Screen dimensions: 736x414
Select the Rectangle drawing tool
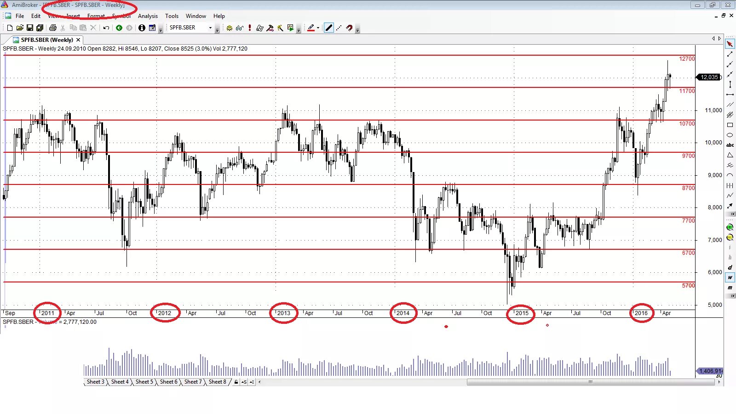730,125
